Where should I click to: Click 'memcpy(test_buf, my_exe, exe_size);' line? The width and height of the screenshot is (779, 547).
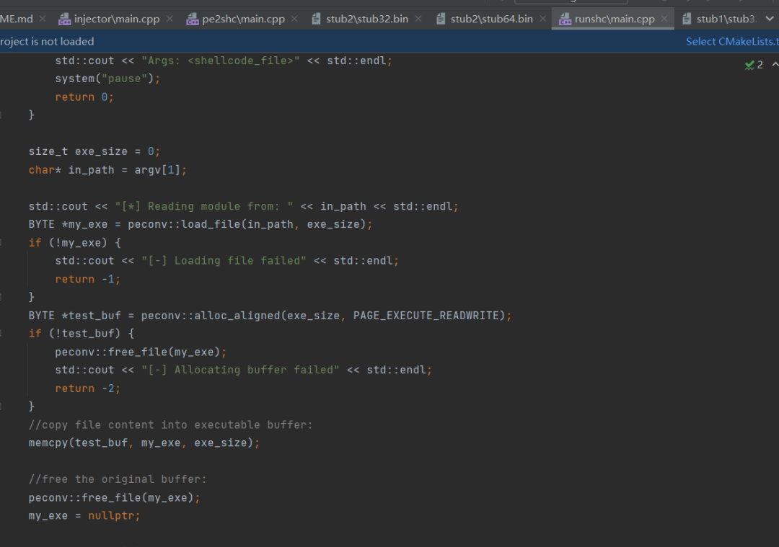[144, 443]
